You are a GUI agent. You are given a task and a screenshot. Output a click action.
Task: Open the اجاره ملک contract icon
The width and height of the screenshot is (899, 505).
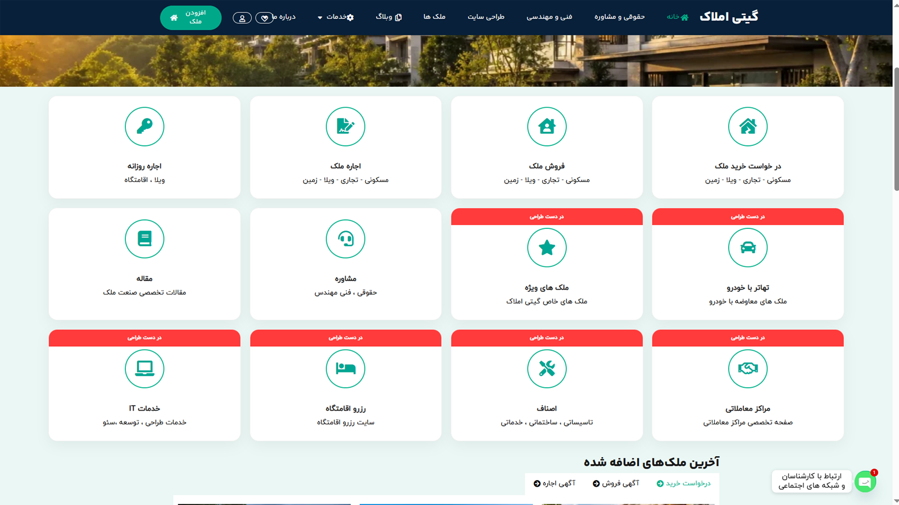coord(346,127)
